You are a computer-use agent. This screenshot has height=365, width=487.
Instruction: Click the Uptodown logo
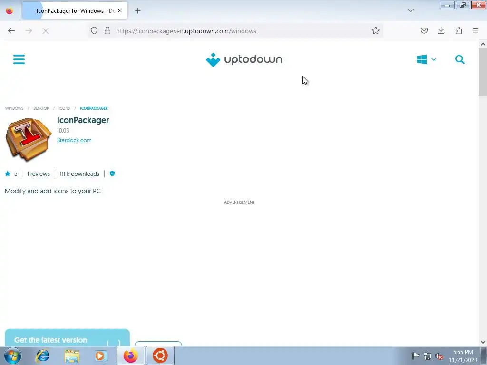coord(244,59)
